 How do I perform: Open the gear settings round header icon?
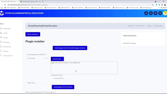[x=160, y=13]
